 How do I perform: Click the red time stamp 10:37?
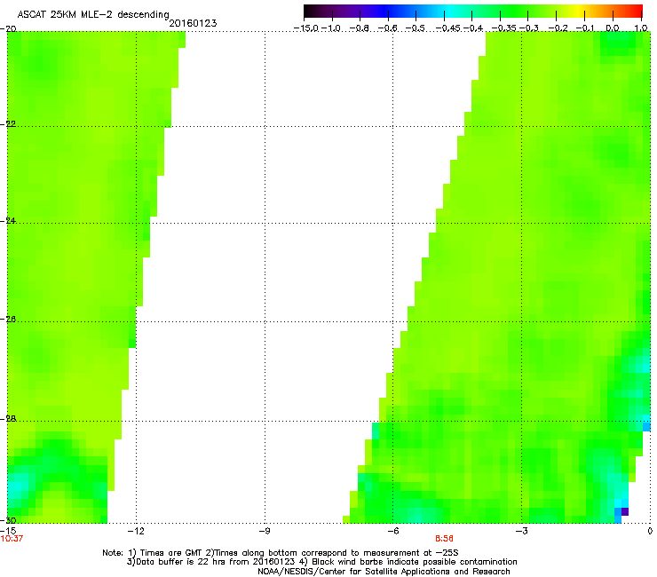pos(12,539)
